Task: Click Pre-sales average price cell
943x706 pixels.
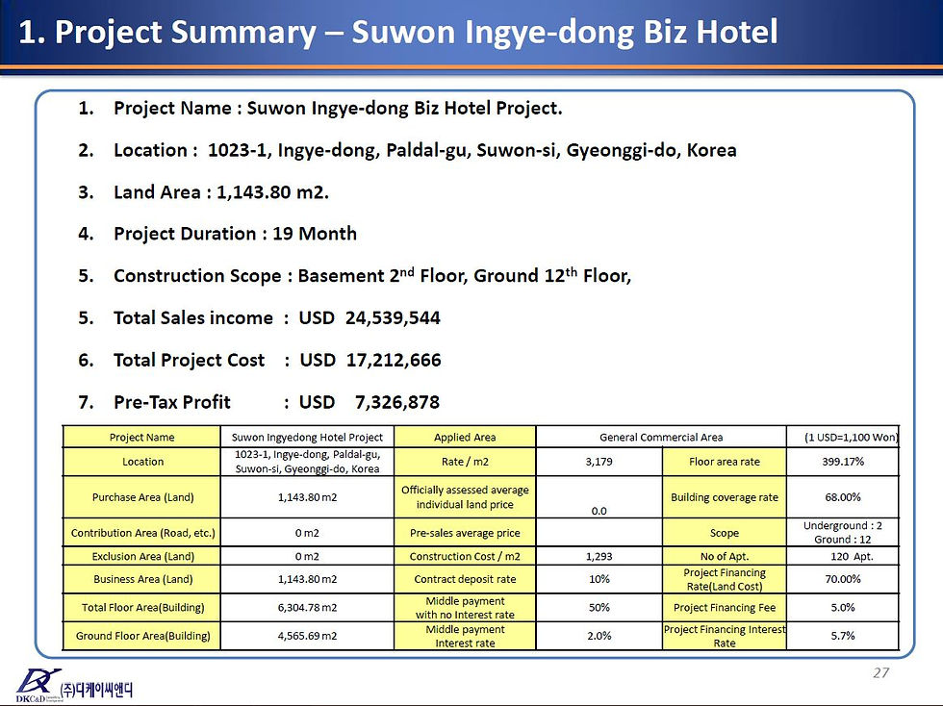Action: [x=465, y=533]
